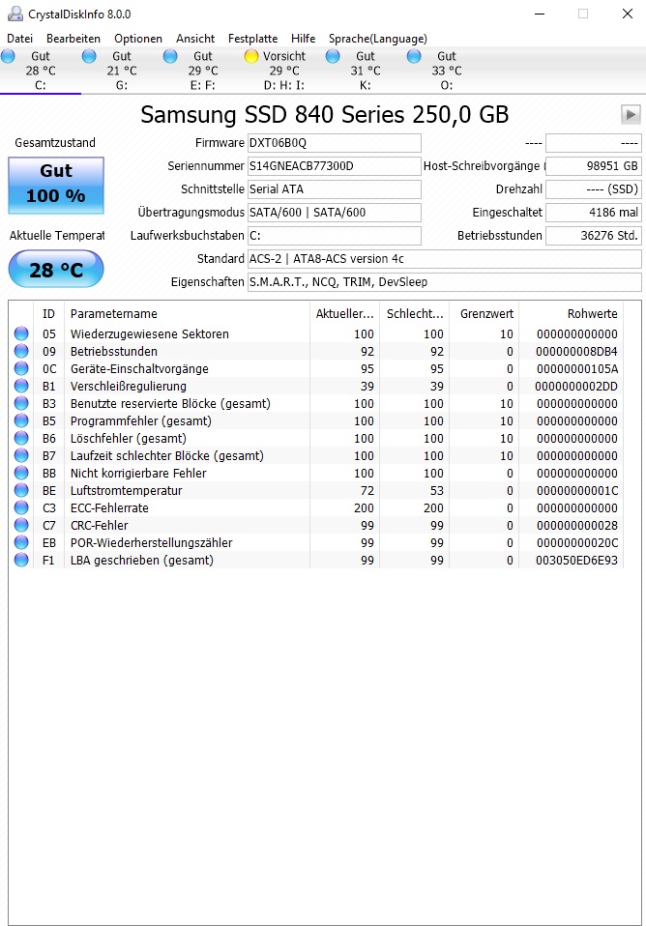646x926 pixels.
Task: Click status icon for CRC-Fehler
Action: pyautogui.click(x=21, y=525)
